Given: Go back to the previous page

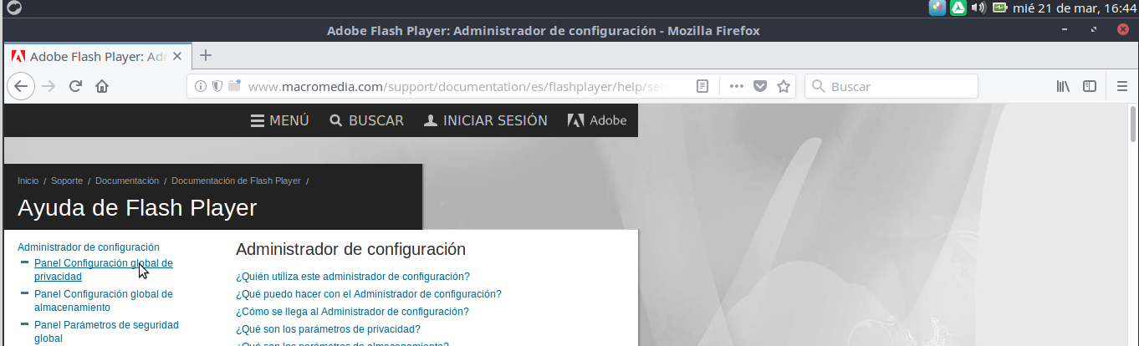Looking at the screenshot, I should click(21, 86).
